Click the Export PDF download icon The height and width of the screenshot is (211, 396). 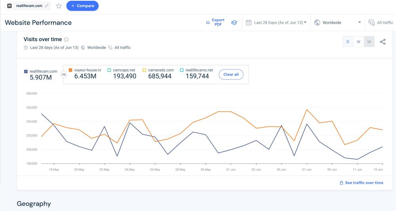point(208,23)
